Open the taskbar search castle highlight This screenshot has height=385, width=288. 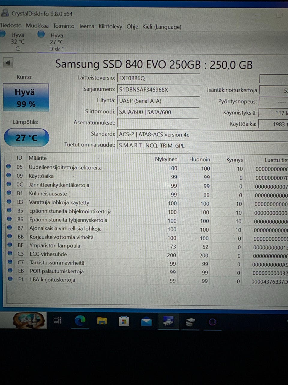coord(29,320)
